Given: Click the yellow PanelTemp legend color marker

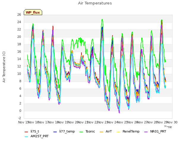Looking at the screenshot, I should coord(118,132).
